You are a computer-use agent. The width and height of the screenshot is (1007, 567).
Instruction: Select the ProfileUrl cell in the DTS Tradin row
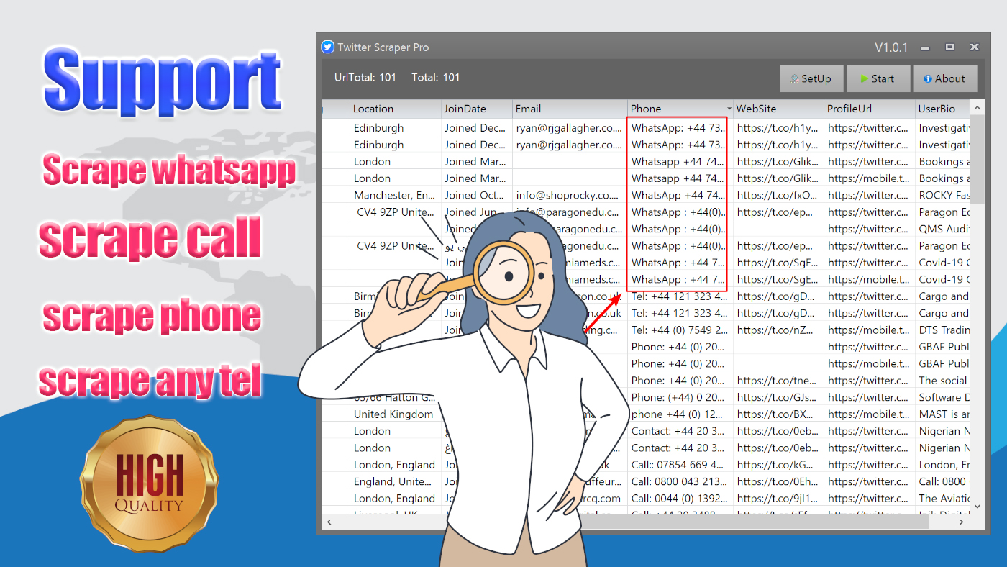pos(870,330)
